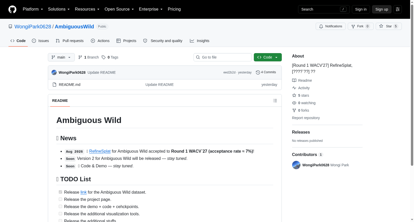Click the star icon beside 5 stars
Screen dimensions: 414x222
[294, 95]
